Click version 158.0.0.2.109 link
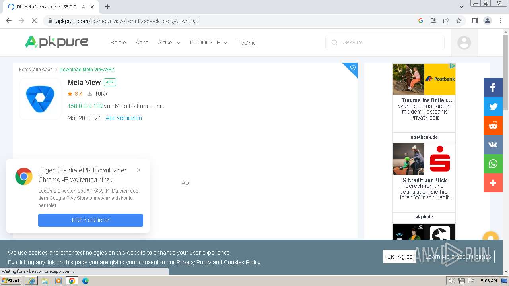 click(x=85, y=106)
